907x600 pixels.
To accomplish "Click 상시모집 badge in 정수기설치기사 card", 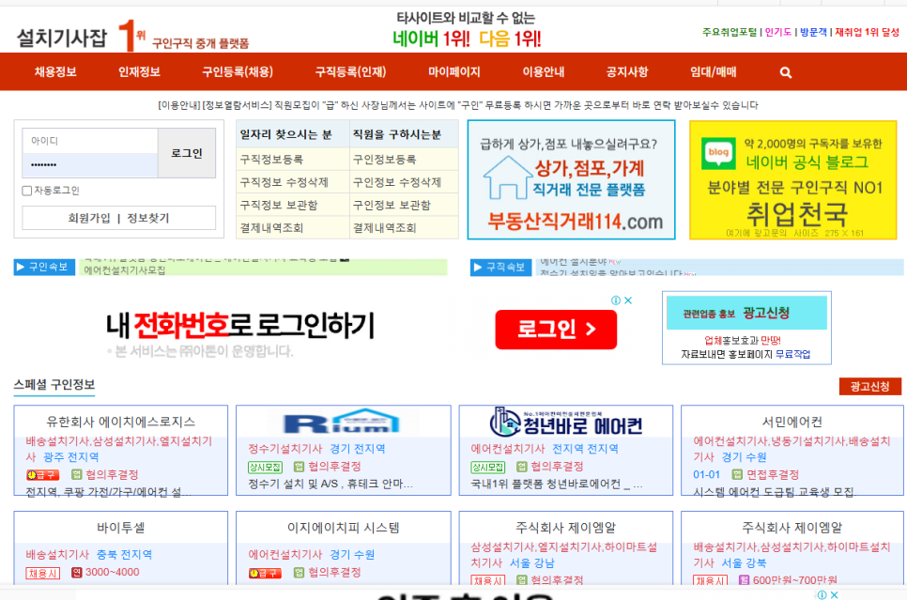I will [x=265, y=467].
